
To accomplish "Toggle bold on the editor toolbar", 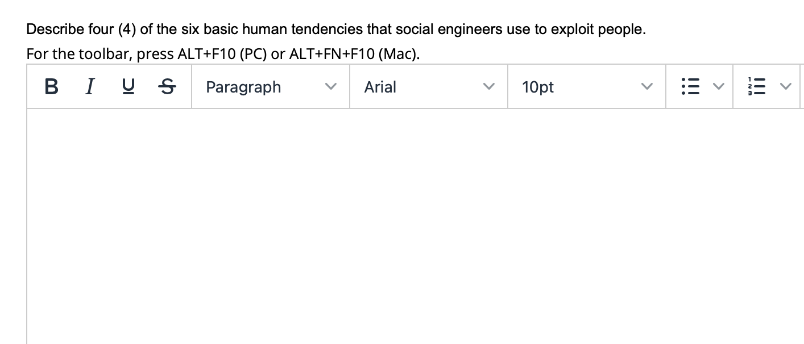I will (x=51, y=86).
